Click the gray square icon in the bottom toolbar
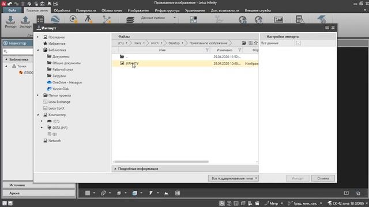This screenshot has height=207, width=369. click(x=88, y=193)
